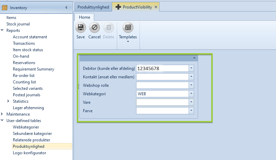This screenshot has width=276, height=160.
Task: Select the Maintenance item
Action: [18, 114]
